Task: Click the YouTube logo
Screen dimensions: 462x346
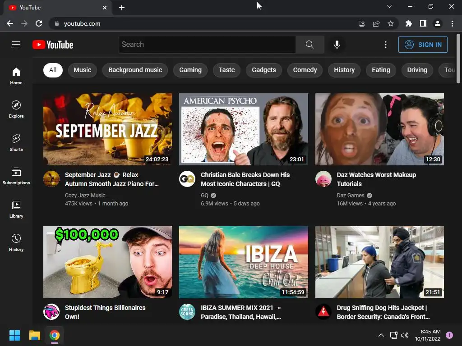Action: click(x=53, y=45)
